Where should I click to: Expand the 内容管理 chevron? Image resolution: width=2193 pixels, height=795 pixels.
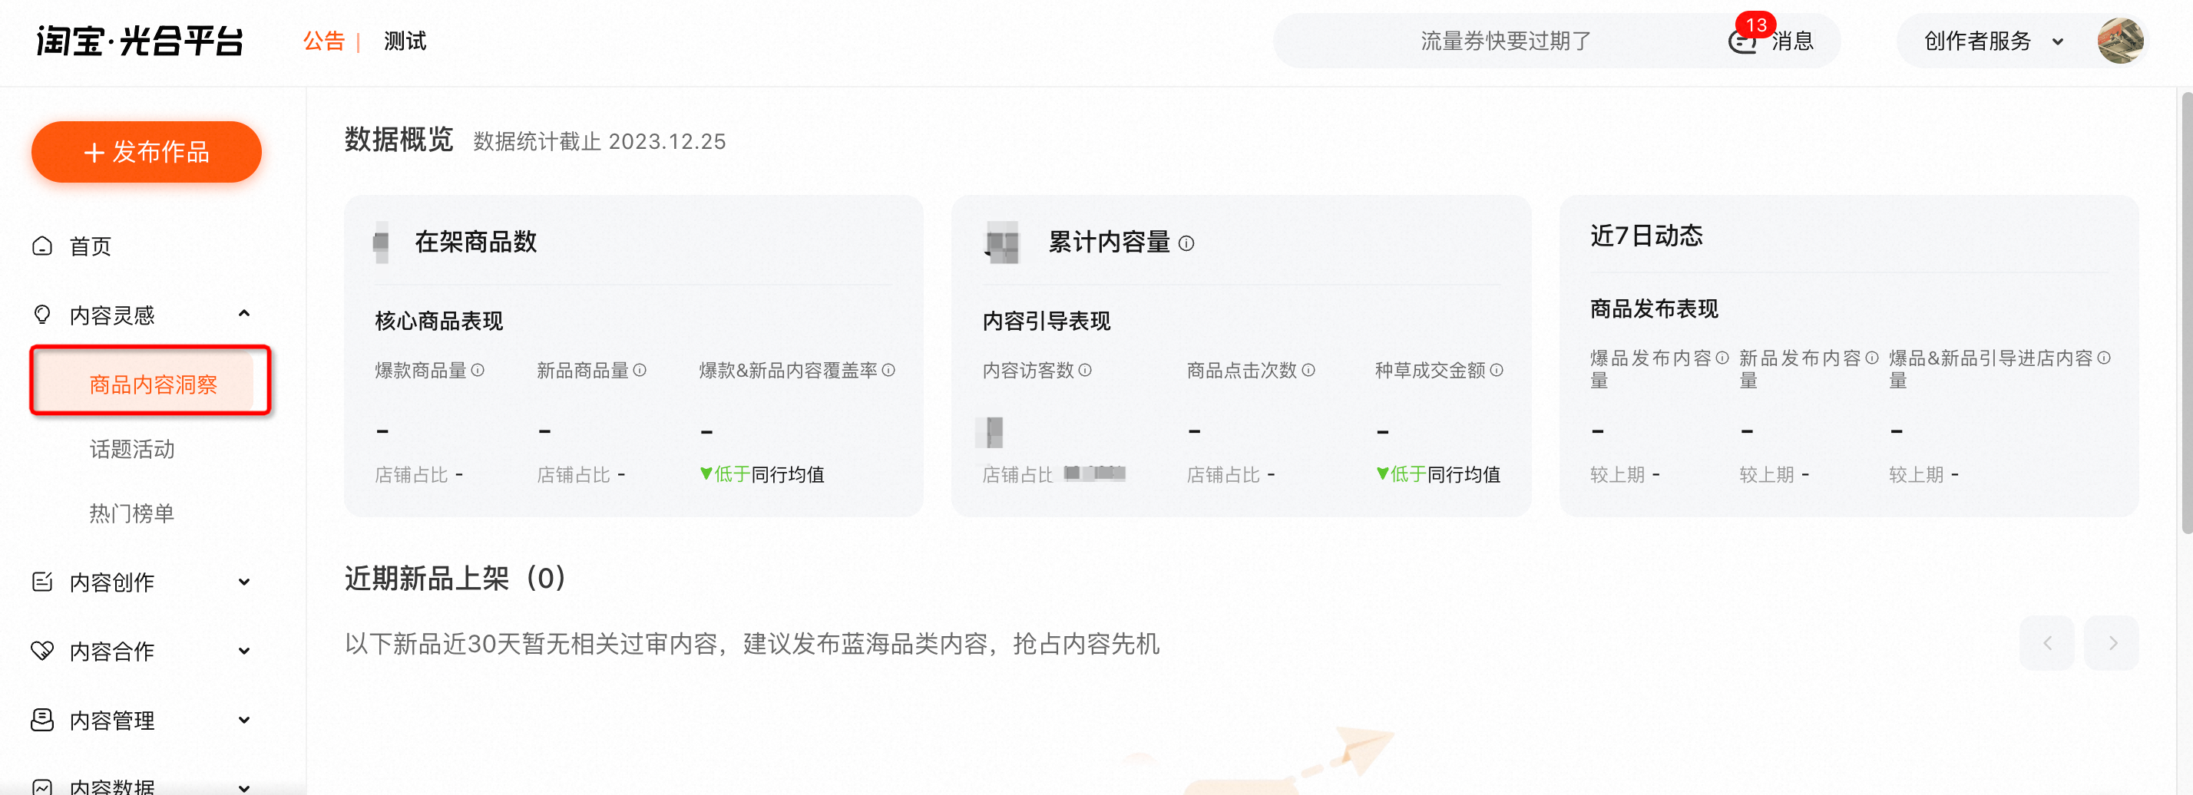coord(244,720)
